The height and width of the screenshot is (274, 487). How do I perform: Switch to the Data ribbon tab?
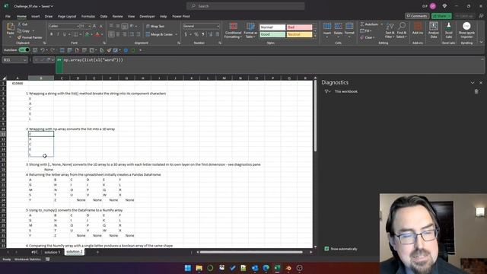tap(103, 17)
